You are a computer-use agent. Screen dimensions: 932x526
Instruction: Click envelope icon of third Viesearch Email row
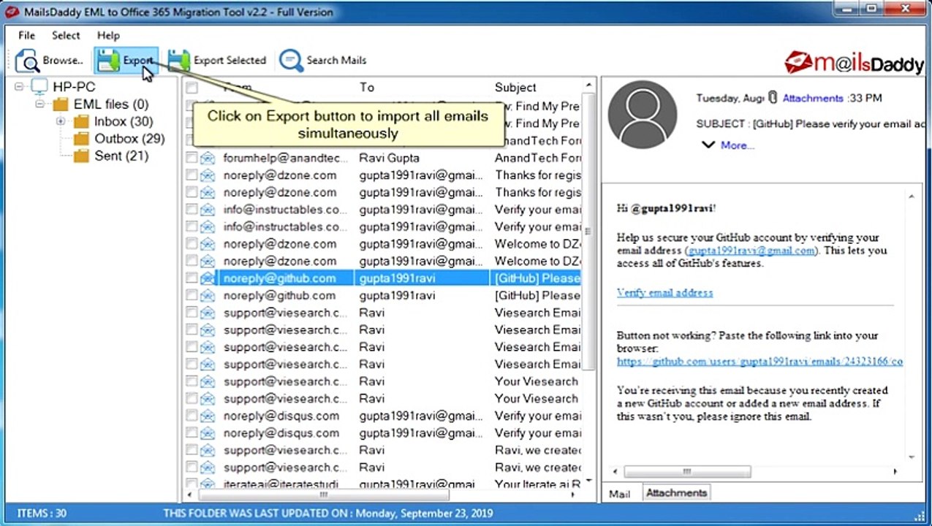pos(208,347)
